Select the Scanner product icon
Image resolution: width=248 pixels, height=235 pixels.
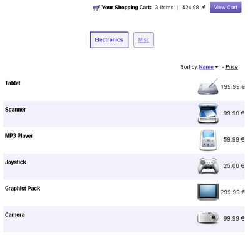208,113
